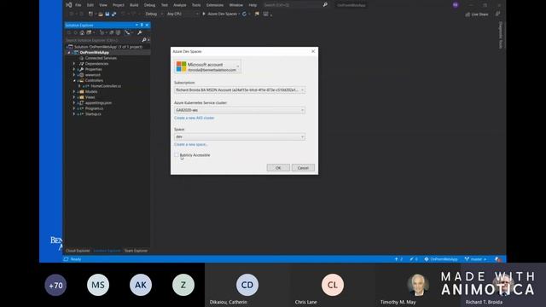The width and height of the screenshot is (546, 307).
Task: Open the Debug configuration dropdown
Action: 154,14
